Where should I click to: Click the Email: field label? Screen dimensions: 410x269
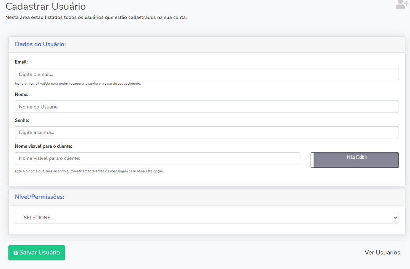(21, 62)
